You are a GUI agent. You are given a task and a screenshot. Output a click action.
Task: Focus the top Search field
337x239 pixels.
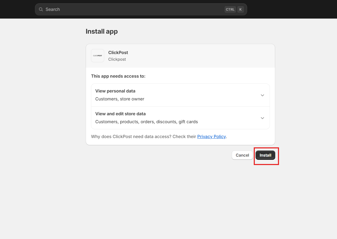[x=141, y=9]
